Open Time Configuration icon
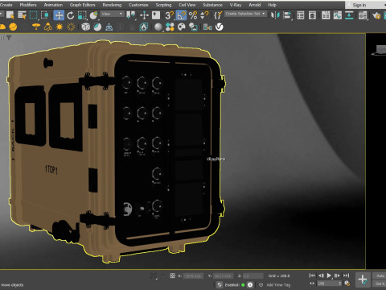Screen dimensions: 386x290 [347, 284]
